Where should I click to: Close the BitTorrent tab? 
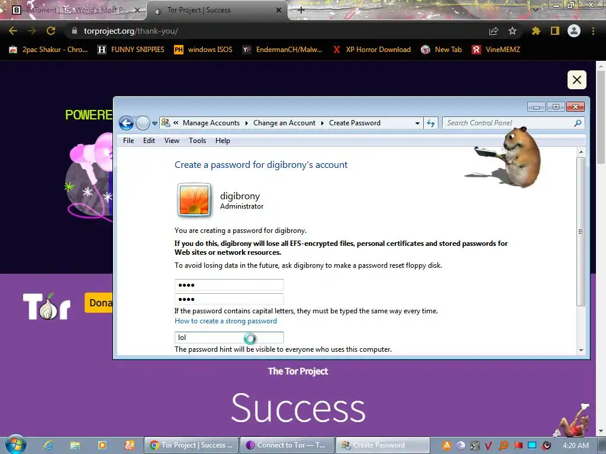[137, 10]
